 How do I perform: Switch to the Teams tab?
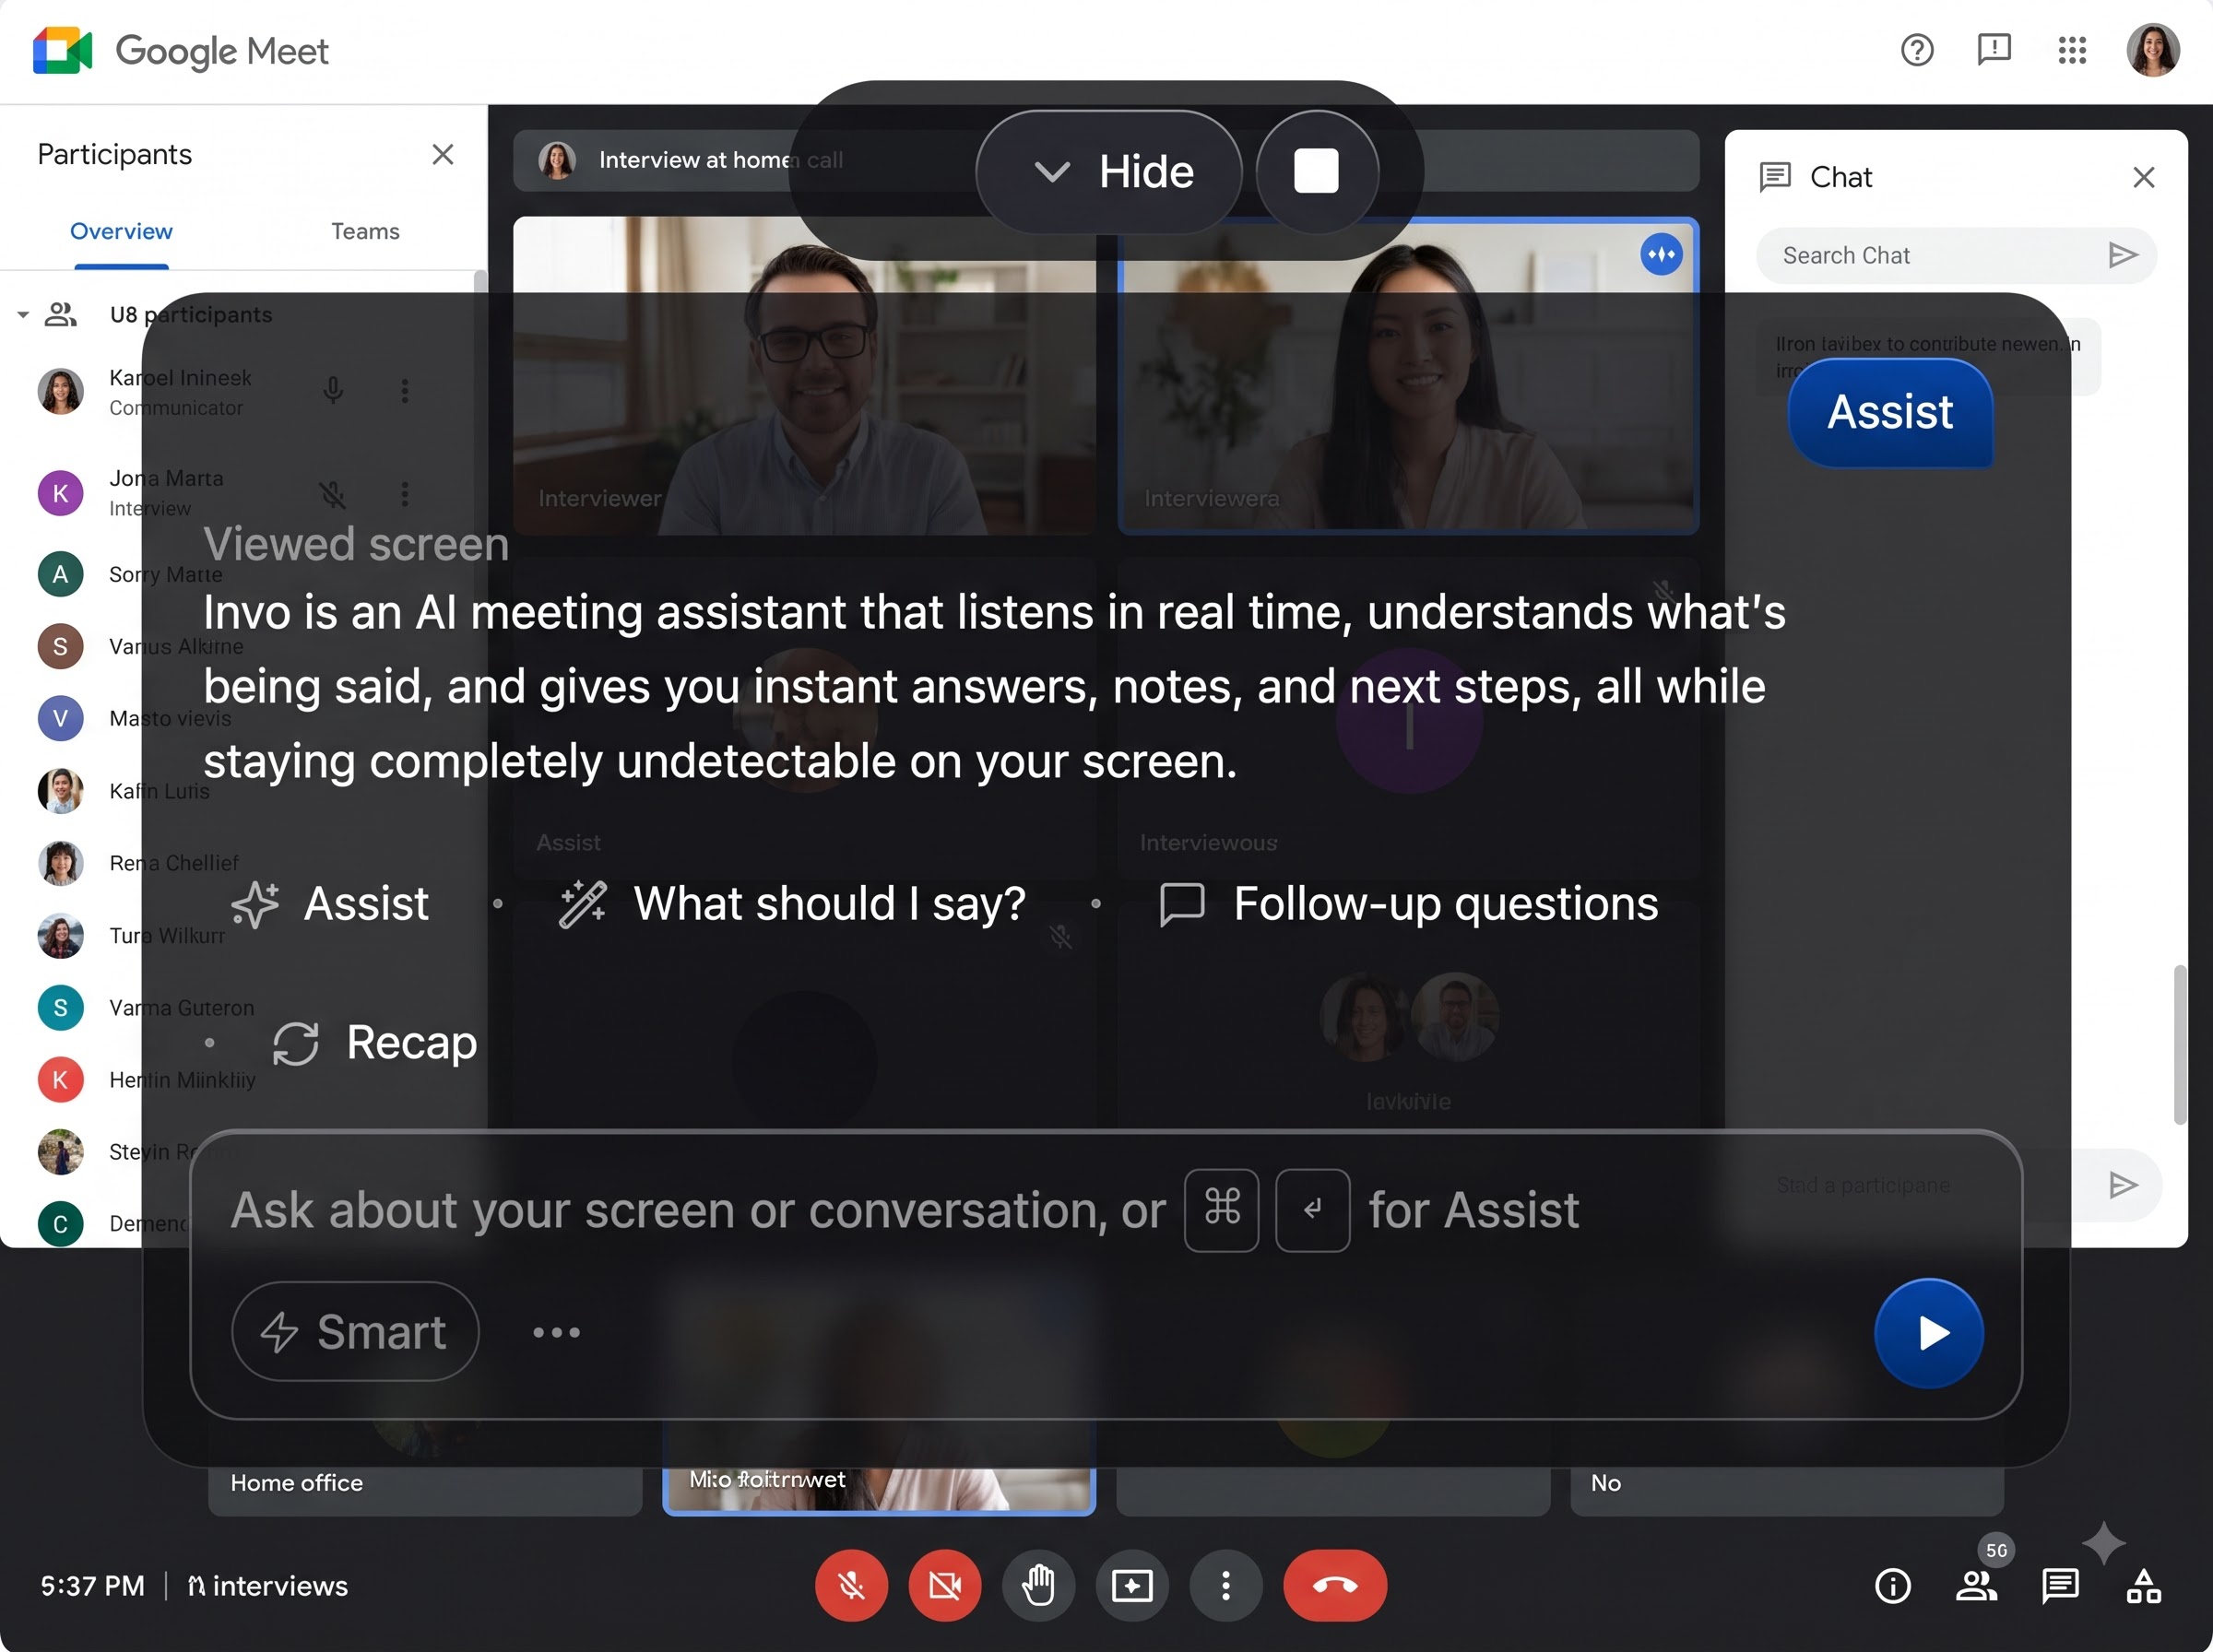[x=365, y=231]
